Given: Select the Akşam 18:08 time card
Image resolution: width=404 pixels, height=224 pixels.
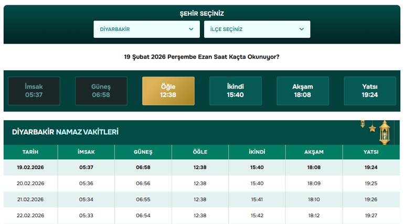Looking at the screenshot, I should pos(303,91).
